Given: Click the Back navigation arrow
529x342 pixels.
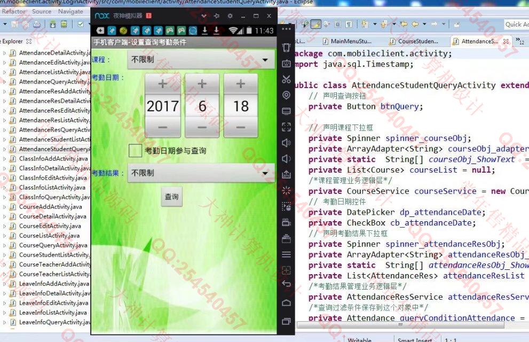Looking at the screenshot, I should click(x=415, y=24).
